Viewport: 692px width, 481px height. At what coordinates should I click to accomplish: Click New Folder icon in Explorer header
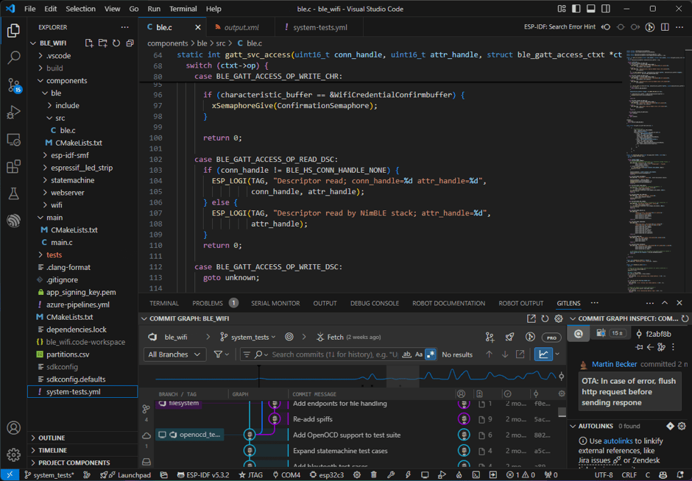tap(103, 43)
